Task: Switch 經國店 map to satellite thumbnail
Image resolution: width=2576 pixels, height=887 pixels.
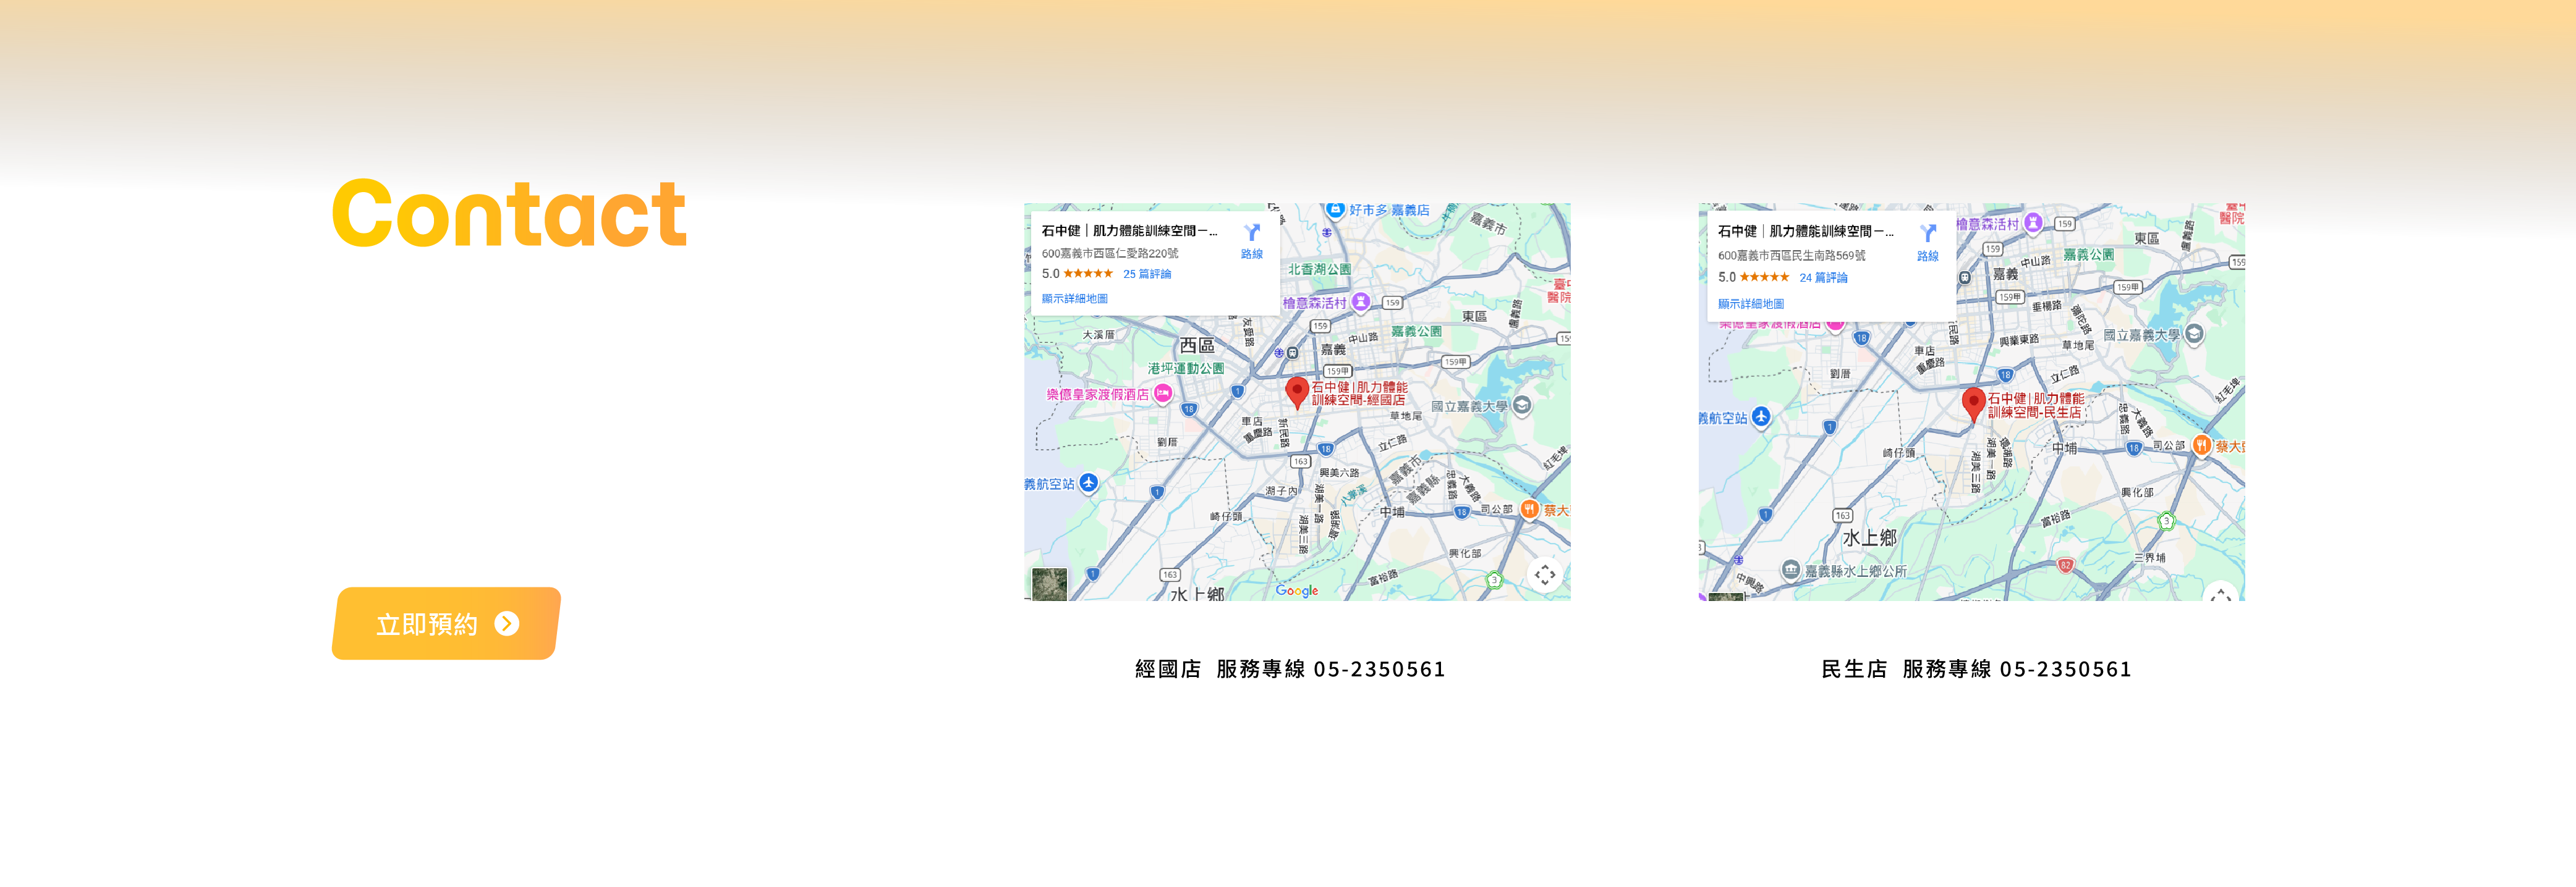Action: (x=1049, y=583)
